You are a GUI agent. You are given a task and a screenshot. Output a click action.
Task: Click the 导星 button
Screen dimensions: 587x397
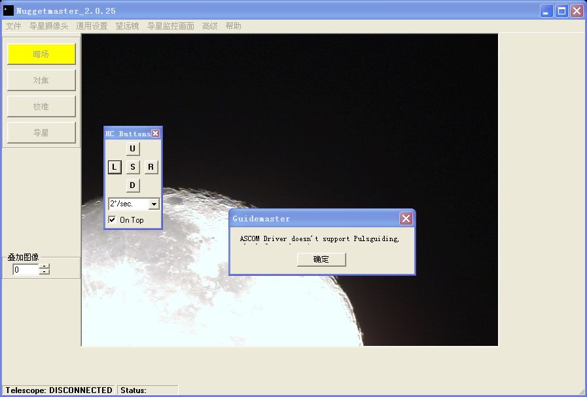(41, 133)
